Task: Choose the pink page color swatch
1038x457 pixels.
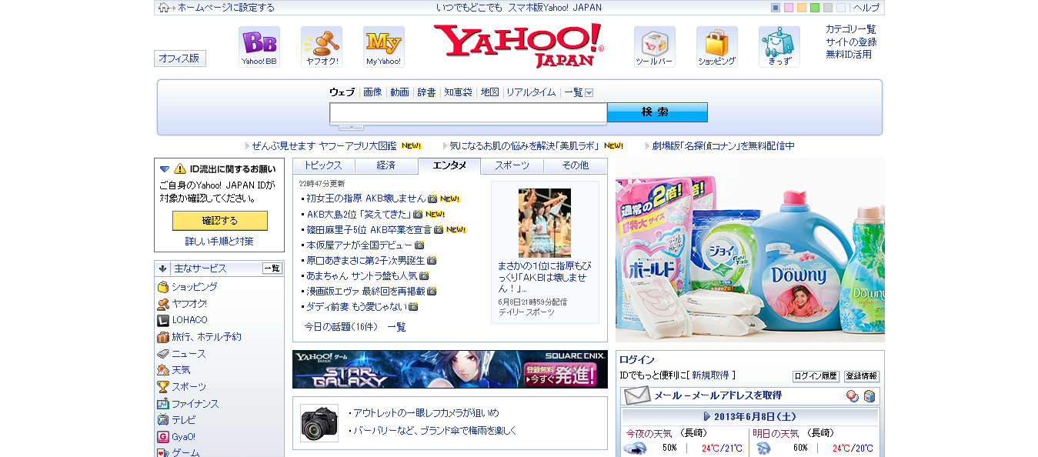Action: pos(789,8)
